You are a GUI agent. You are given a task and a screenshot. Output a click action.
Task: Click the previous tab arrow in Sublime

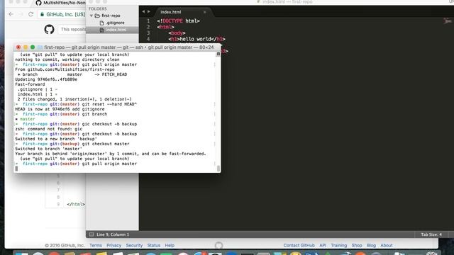[x=143, y=11]
